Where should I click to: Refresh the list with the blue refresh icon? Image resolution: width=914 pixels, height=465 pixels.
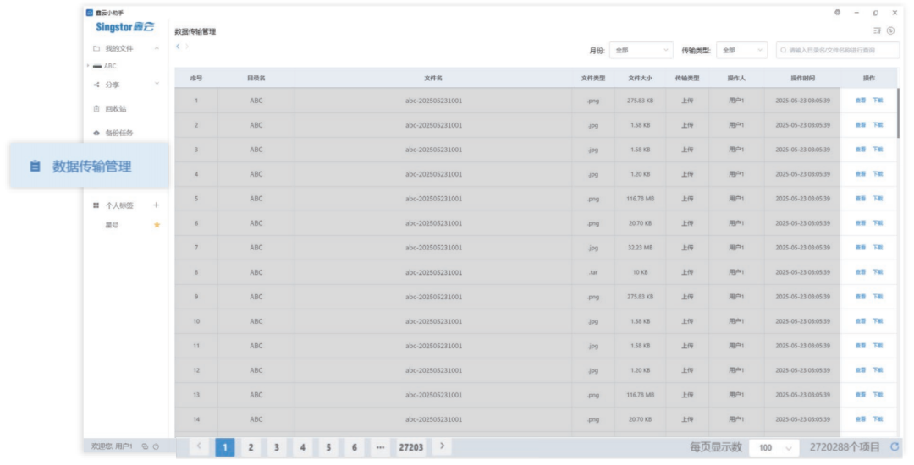895,447
